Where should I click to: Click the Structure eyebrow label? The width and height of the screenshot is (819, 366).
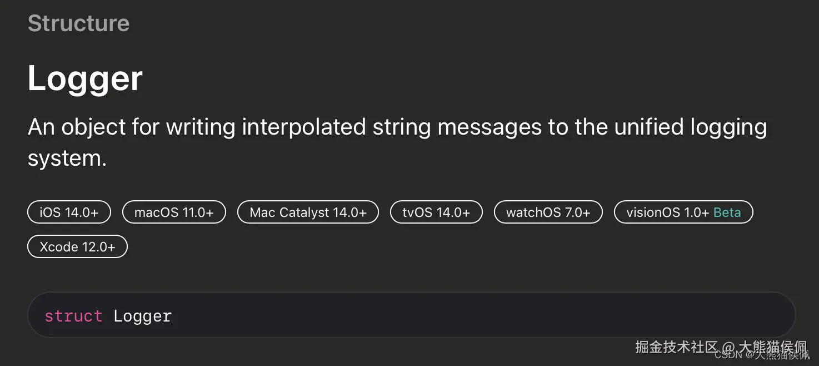[x=78, y=23]
